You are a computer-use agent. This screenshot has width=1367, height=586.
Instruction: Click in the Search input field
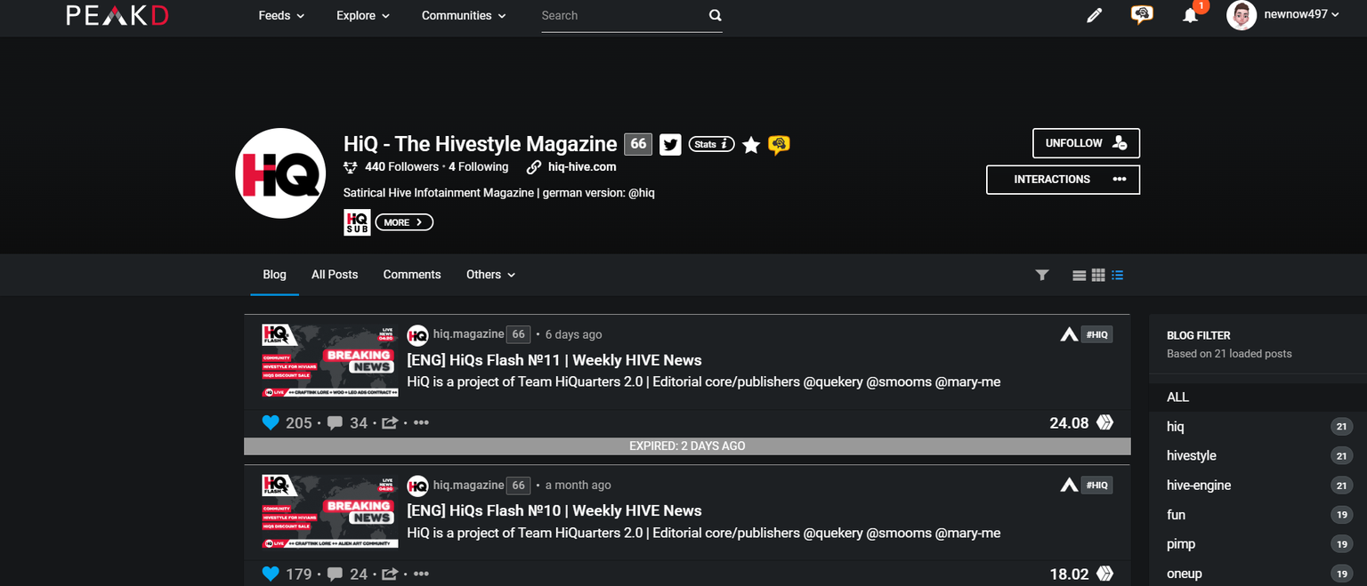coord(624,16)
